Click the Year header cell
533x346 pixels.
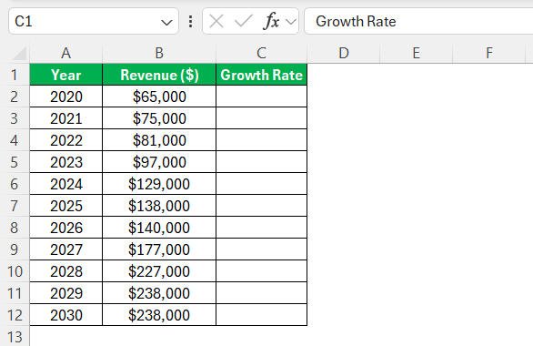tap(66, 75)
